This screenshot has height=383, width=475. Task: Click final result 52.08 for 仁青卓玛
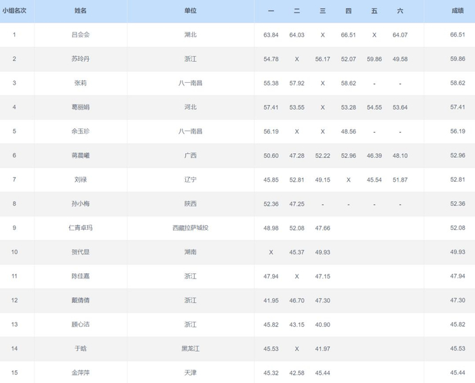[457, 228]
